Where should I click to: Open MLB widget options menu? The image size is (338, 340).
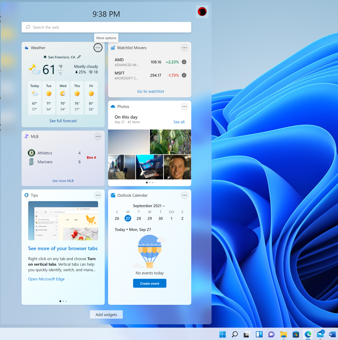coord(98,136)
